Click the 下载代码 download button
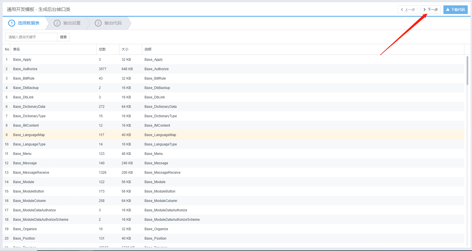The width and height of the screenshot is (472, 251). pos(455,10)
